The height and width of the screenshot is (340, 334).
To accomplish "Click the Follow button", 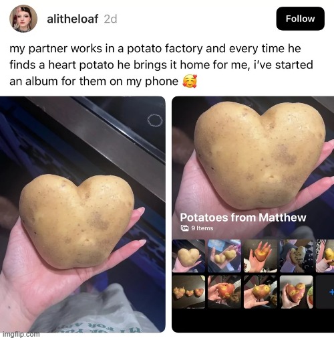I will tap(300, 19).
